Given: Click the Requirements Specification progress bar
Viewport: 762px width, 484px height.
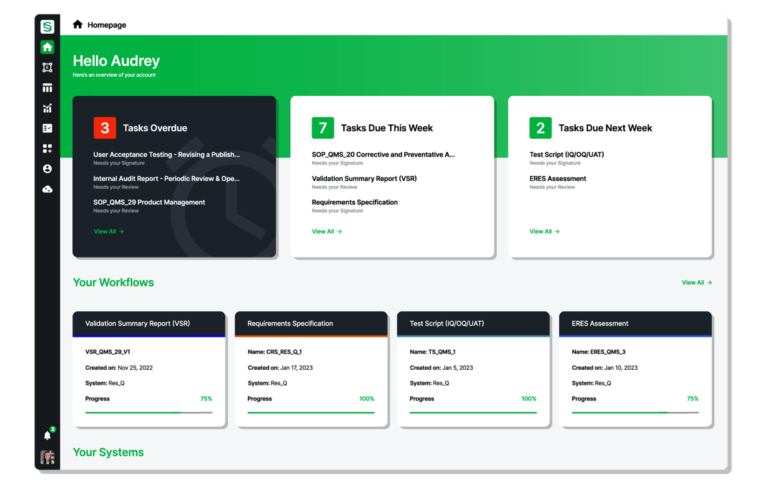Looking at the screenshot, I should pos(311,411).
